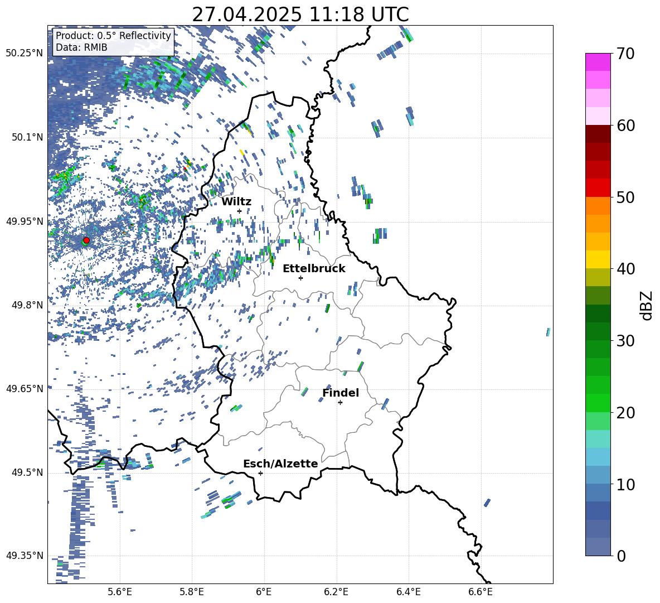Click the 49.8°N latitude label
The image size is (660, 603).
[x=27, y=305]
